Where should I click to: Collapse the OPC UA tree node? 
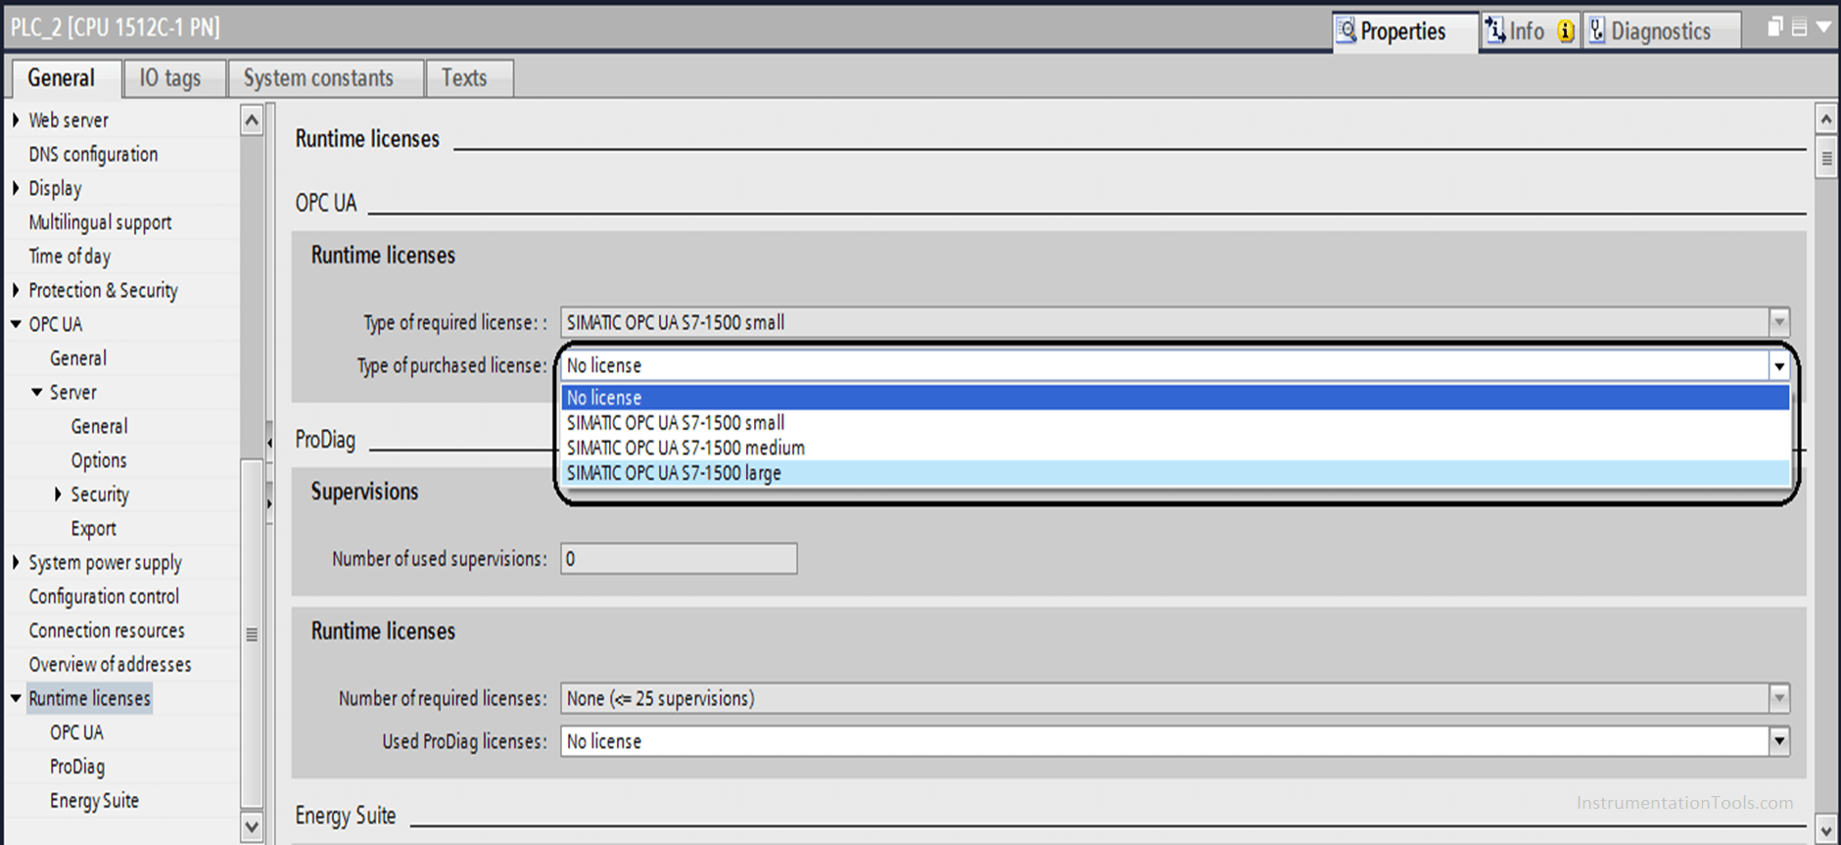pyautogui.click(x=16, y=324)
